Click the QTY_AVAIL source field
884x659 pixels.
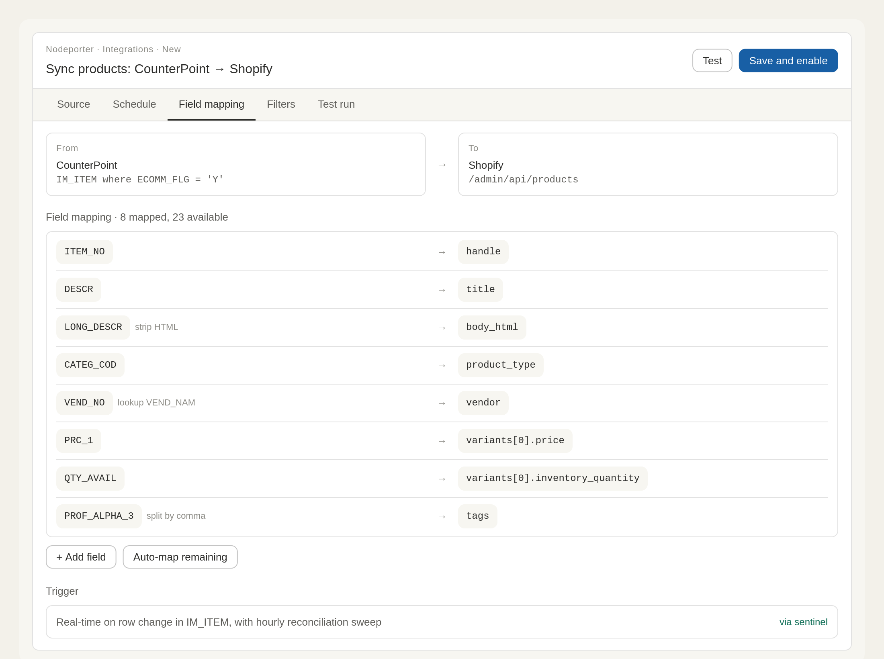click(90, 478)
